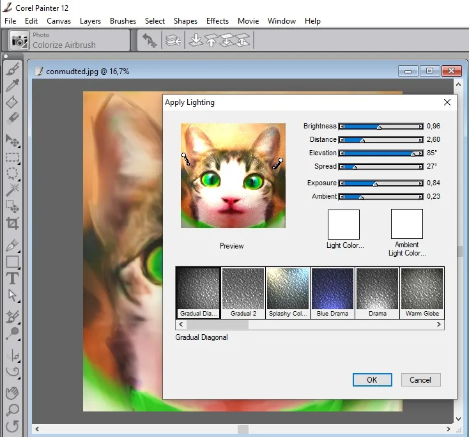Open the brush selector camera icon

[x=19, y=40]
